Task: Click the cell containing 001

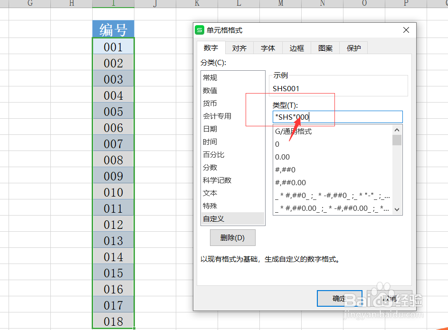Action: tap(113, 47)
